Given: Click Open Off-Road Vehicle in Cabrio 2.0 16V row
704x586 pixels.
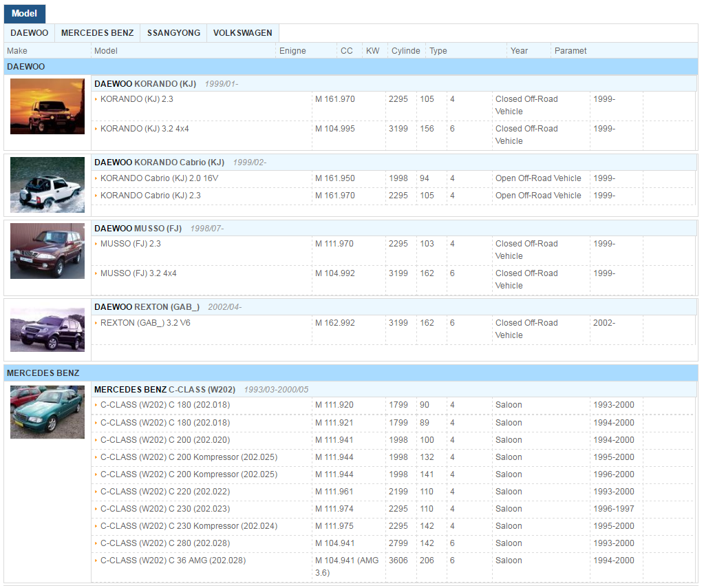Looking at the screenshot, I should (538, 178).
